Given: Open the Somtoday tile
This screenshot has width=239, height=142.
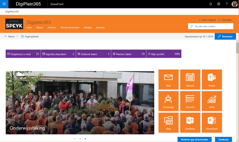Looking at the screenshot, I should (168, 101).
